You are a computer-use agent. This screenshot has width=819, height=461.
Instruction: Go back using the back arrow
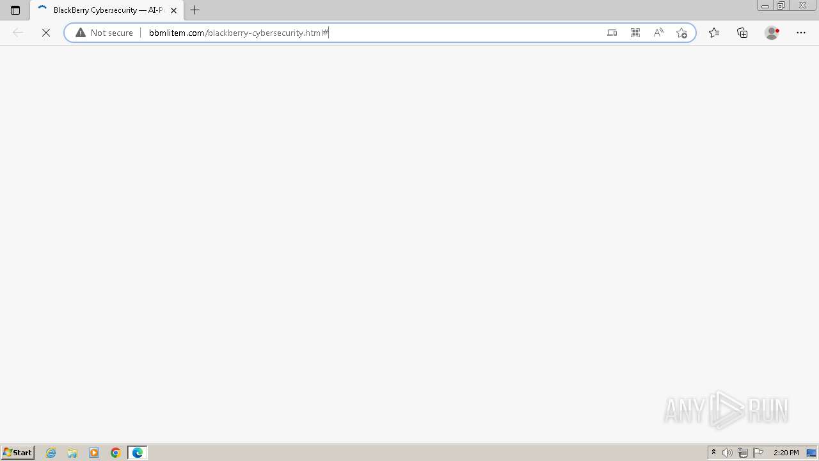[18, 33]
